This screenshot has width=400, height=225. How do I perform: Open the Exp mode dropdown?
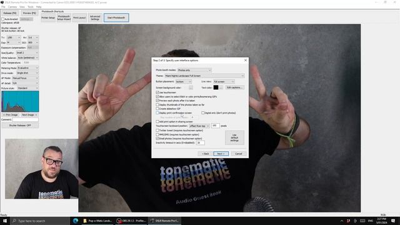tap(14, 42)
